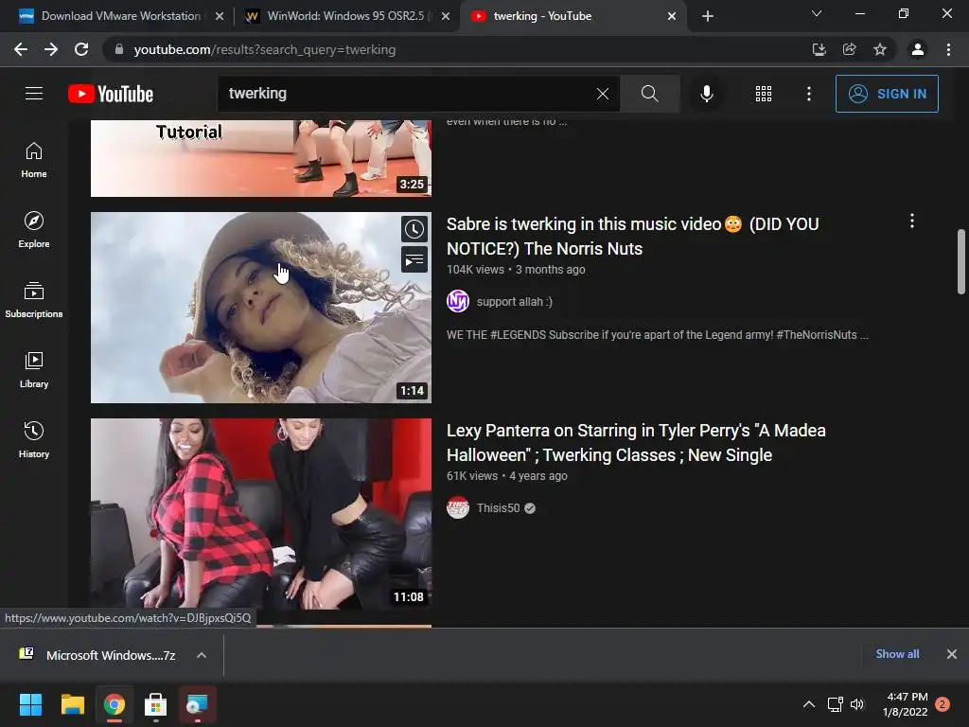Open the clock and date panel

pyautogui.click(x=905, y=704)
